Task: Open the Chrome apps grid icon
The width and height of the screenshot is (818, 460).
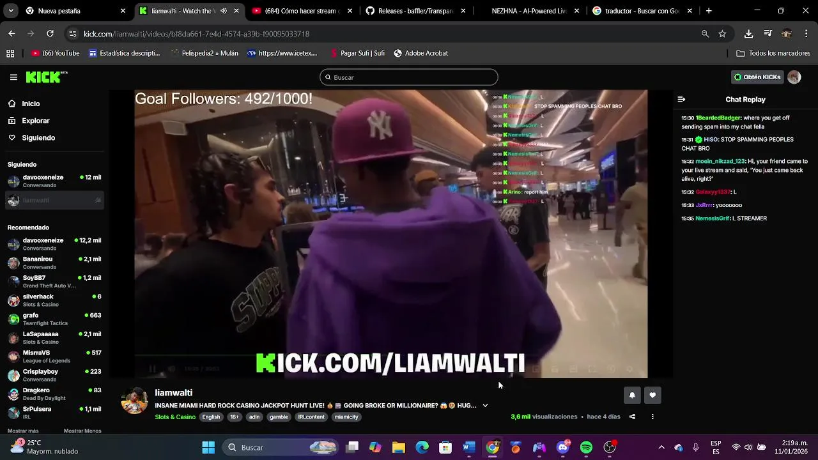Action: [x=10, y=54]
